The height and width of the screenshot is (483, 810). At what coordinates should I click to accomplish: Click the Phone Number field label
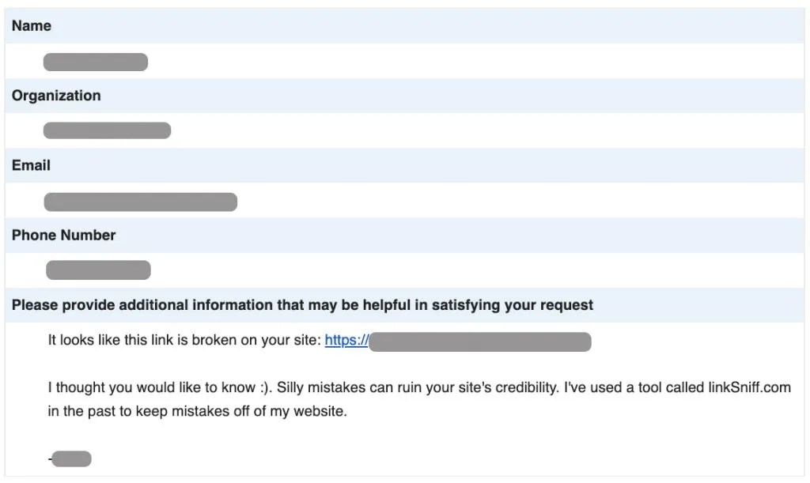click(63, 235)
